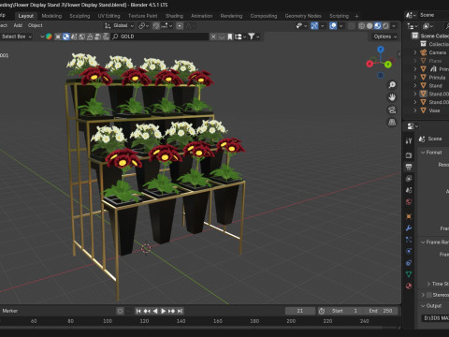Open the Object Constraints properties tab
Image resolution: width=449 pixels, height=337 pixels.
coord(409,263)
